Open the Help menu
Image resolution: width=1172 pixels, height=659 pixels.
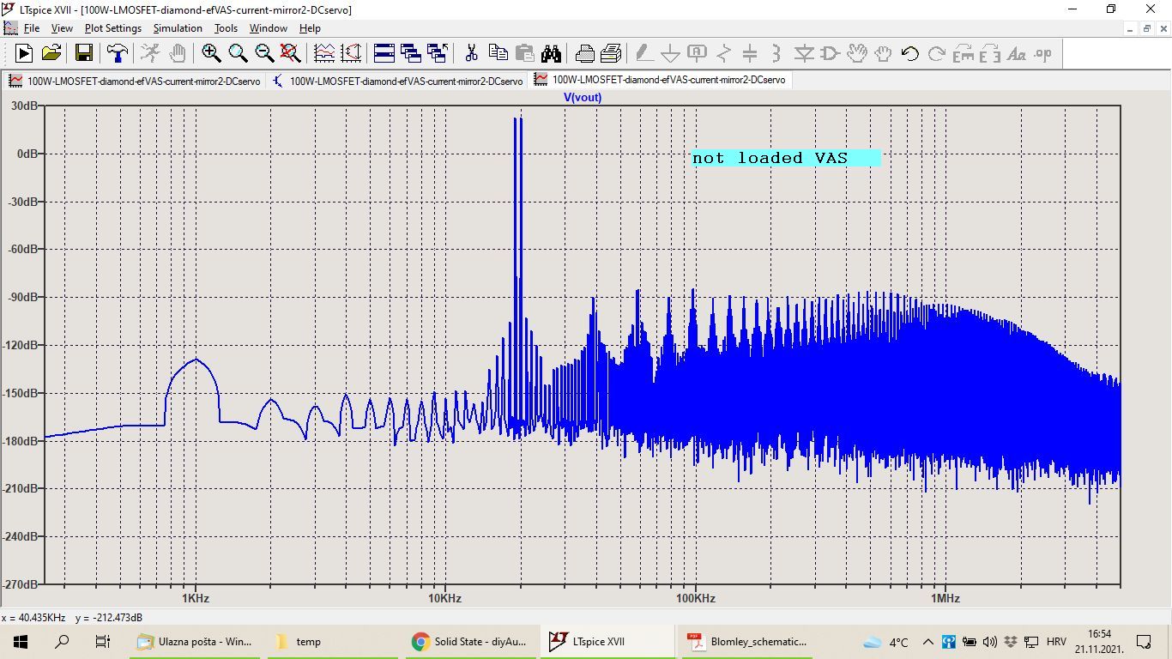pyautogui.click(x=310, y=28)
